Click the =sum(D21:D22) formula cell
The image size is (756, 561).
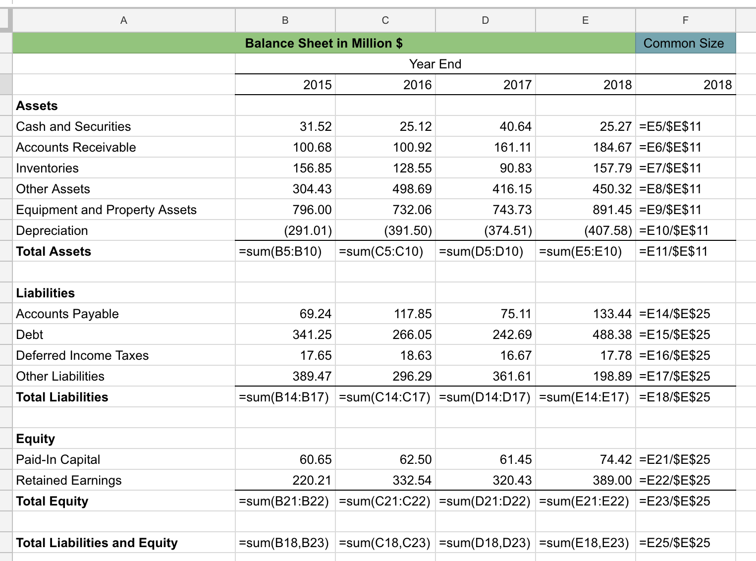pos(486,501)
